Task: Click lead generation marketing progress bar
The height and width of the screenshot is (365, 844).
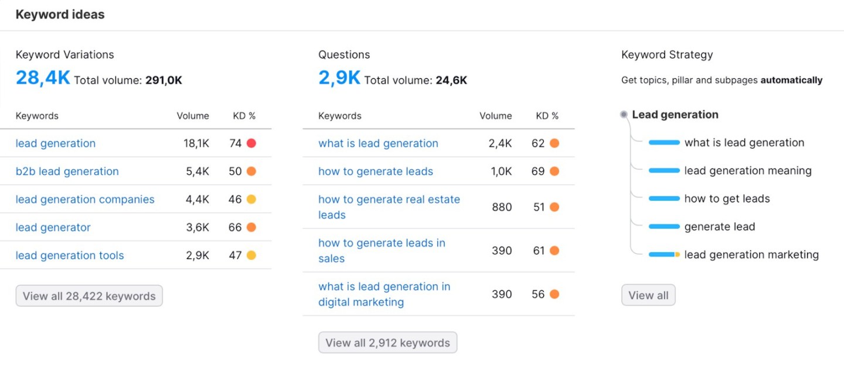Action: 663,255
